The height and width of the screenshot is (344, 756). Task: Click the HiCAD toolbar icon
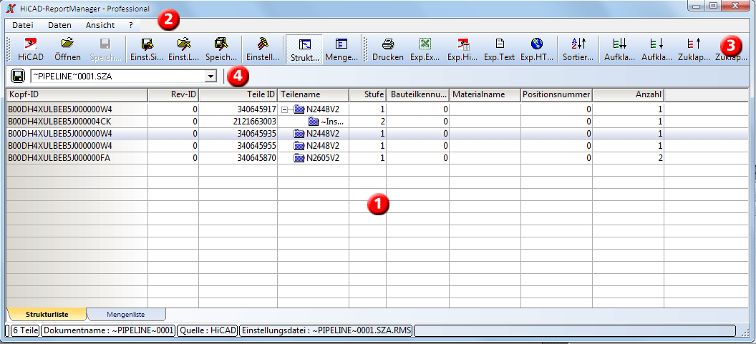tap(29, 49)
